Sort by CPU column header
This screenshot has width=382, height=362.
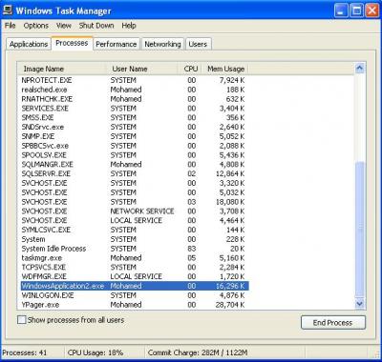pyautogui.click(x=190, y=69)
